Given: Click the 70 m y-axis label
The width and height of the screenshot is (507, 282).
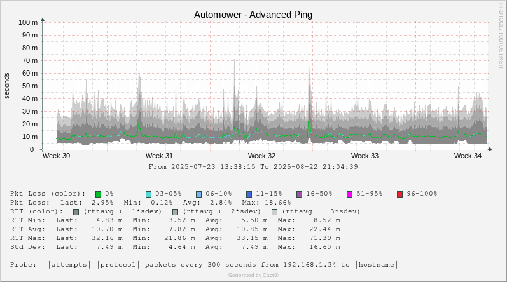Looking at the screenshot, I should 30,60.
